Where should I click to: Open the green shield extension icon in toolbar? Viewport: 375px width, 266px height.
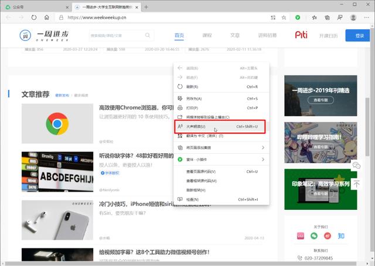click(298, 18)
